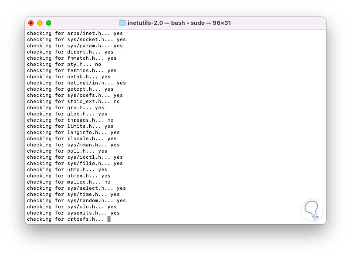Click the line 'checking for sys/ioctl.h... yes'
The image size is (351, 257).
point(75,157)
